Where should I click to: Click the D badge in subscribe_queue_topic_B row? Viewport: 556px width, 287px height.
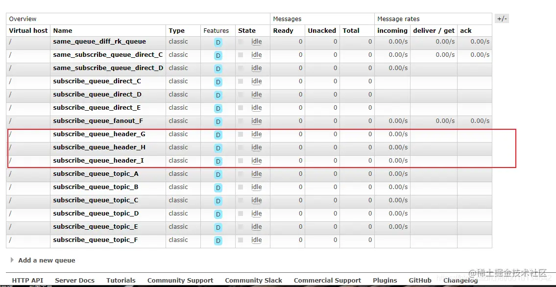[218, 188]
